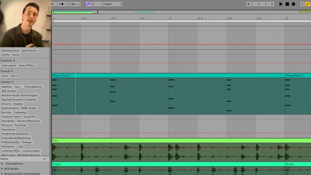
Task: Start playback with the Play button
Action: [281, 4]
